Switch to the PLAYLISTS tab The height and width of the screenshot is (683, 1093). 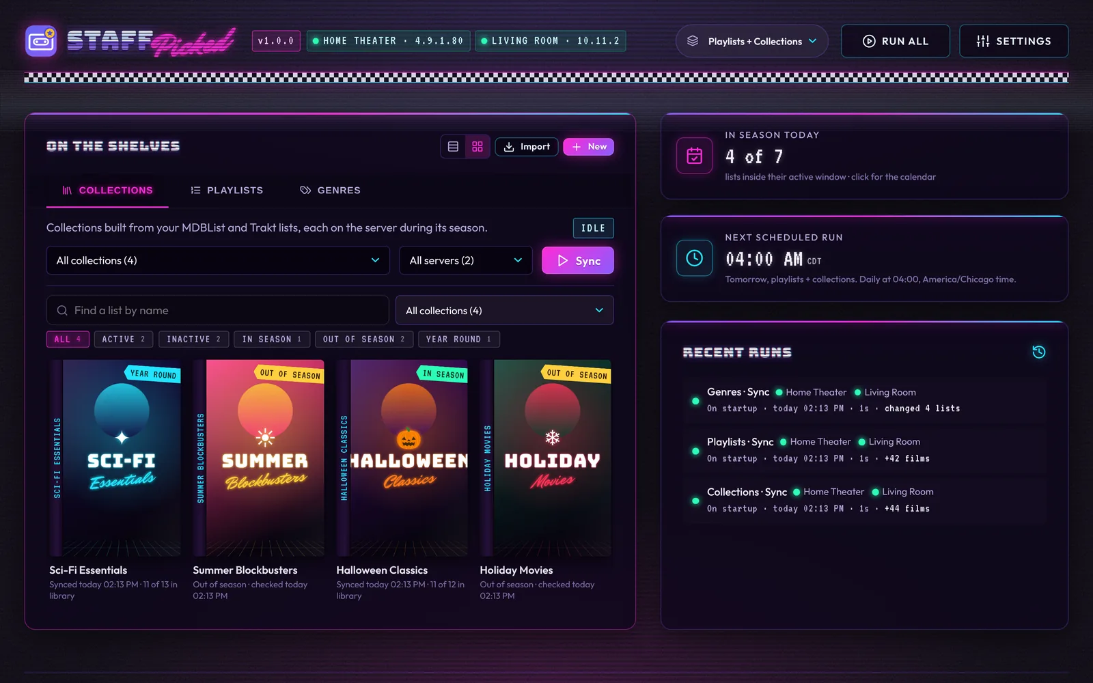[227, 191]
